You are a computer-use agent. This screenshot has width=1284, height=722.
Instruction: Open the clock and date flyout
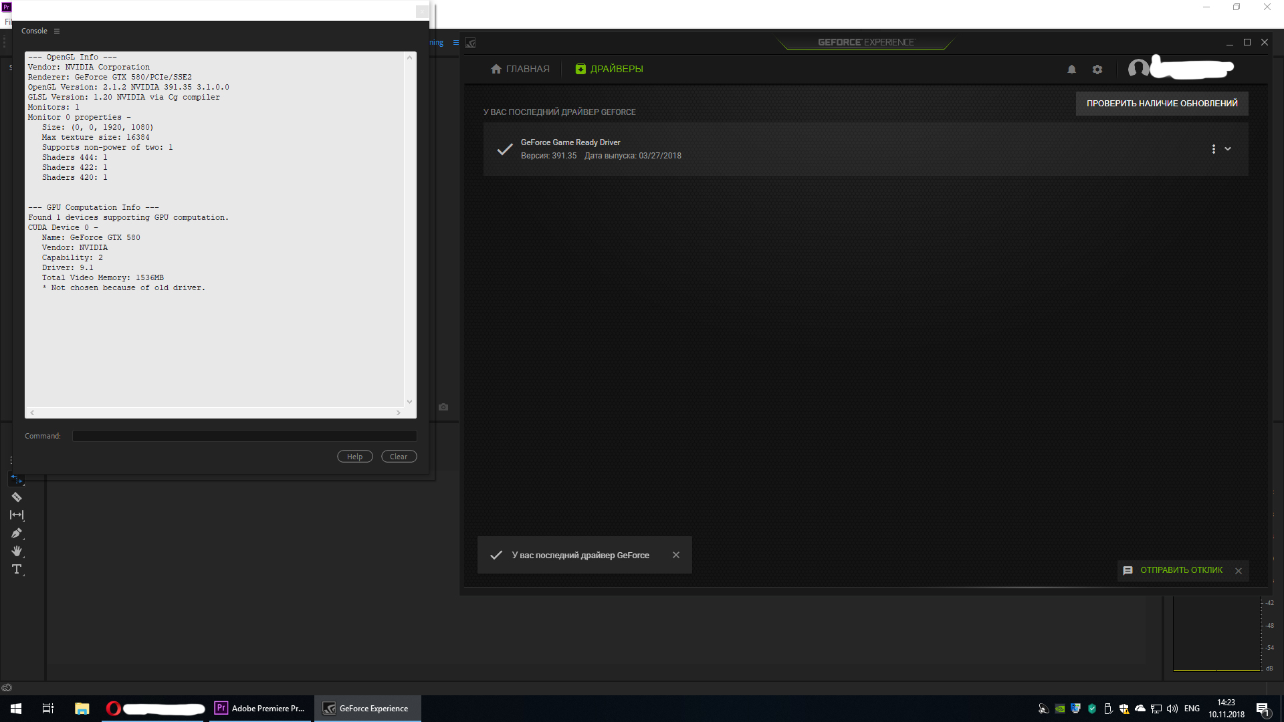(x=1226, y=709)
